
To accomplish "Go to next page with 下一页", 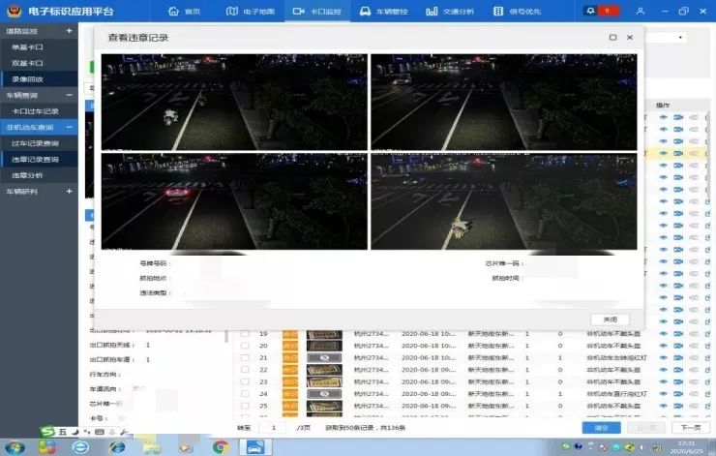I will 691,428.
